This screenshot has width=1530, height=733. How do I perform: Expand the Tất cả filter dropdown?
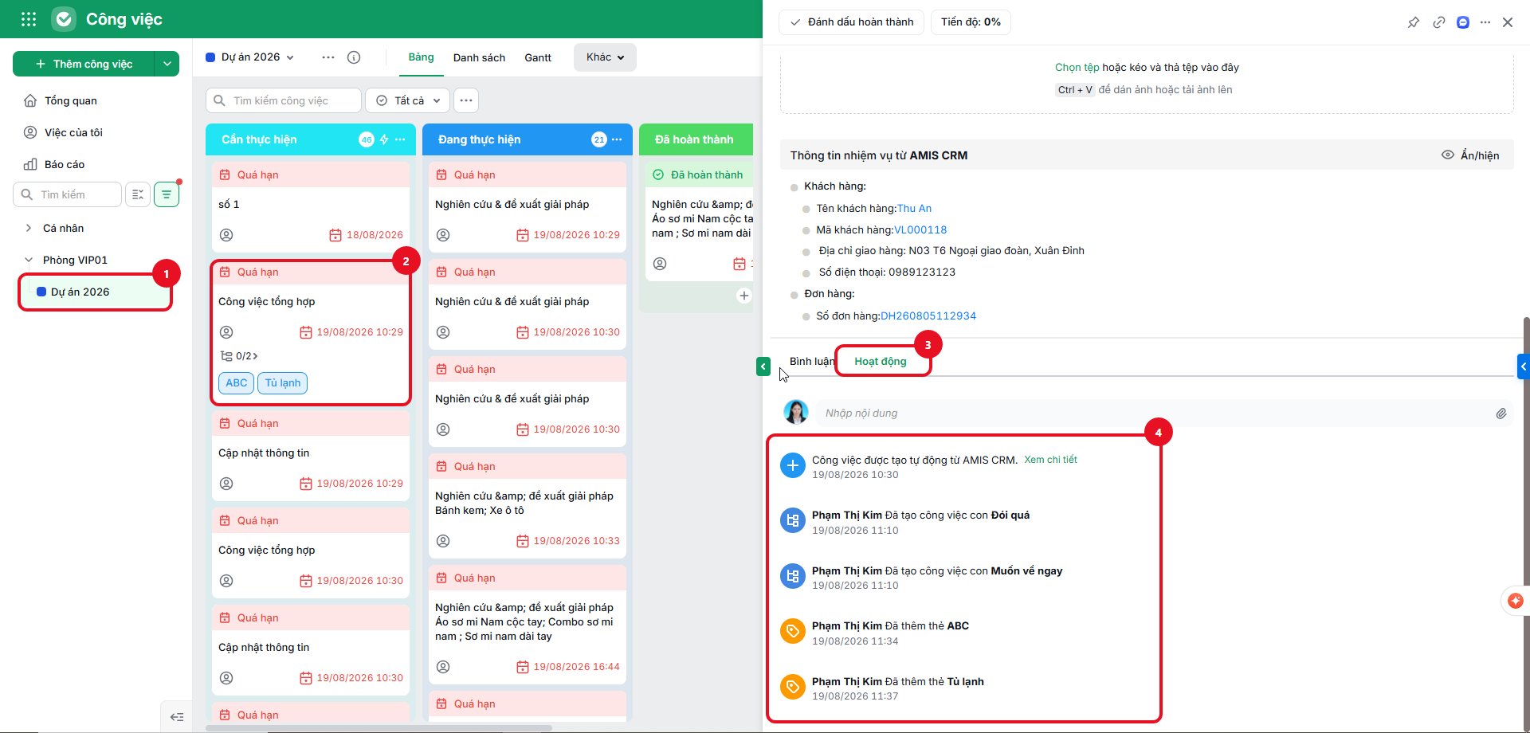[x=408, y=100]
